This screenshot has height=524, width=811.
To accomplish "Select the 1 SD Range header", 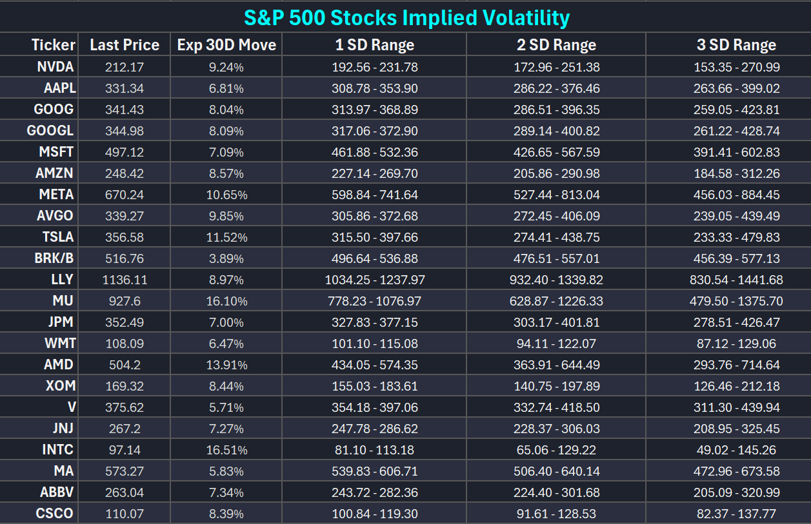I will 374,45.
